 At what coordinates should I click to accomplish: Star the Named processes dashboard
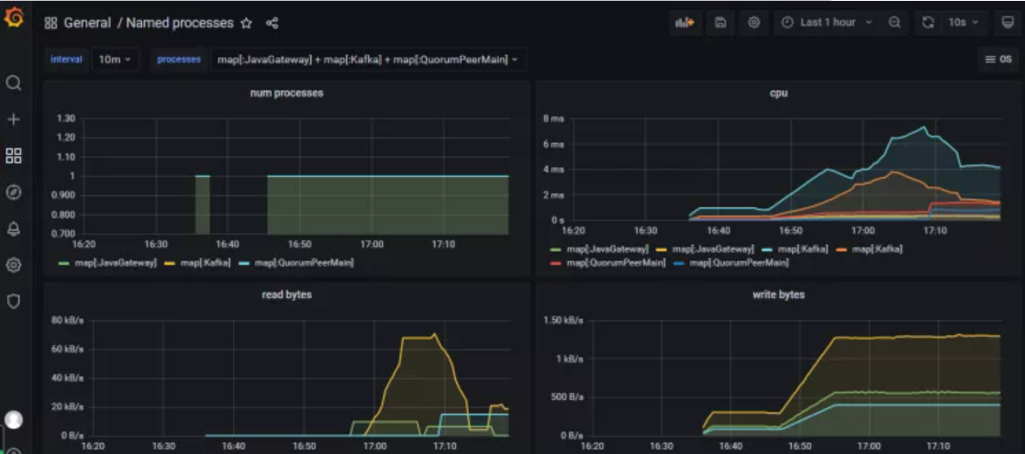247,23
